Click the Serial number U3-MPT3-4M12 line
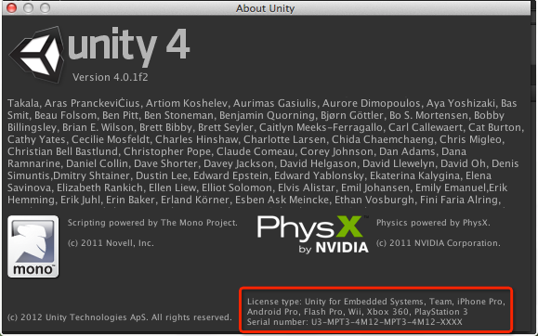538x336 pixels. 354,322
